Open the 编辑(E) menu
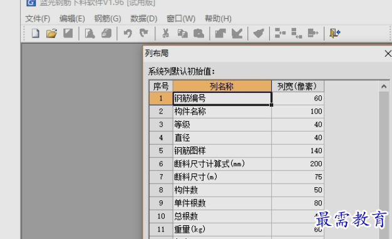 pos(72,19)
